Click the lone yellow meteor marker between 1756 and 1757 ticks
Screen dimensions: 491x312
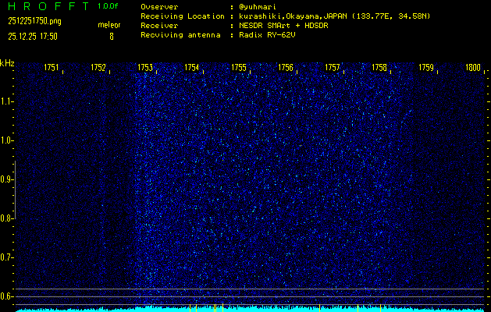tap(319, 307)
